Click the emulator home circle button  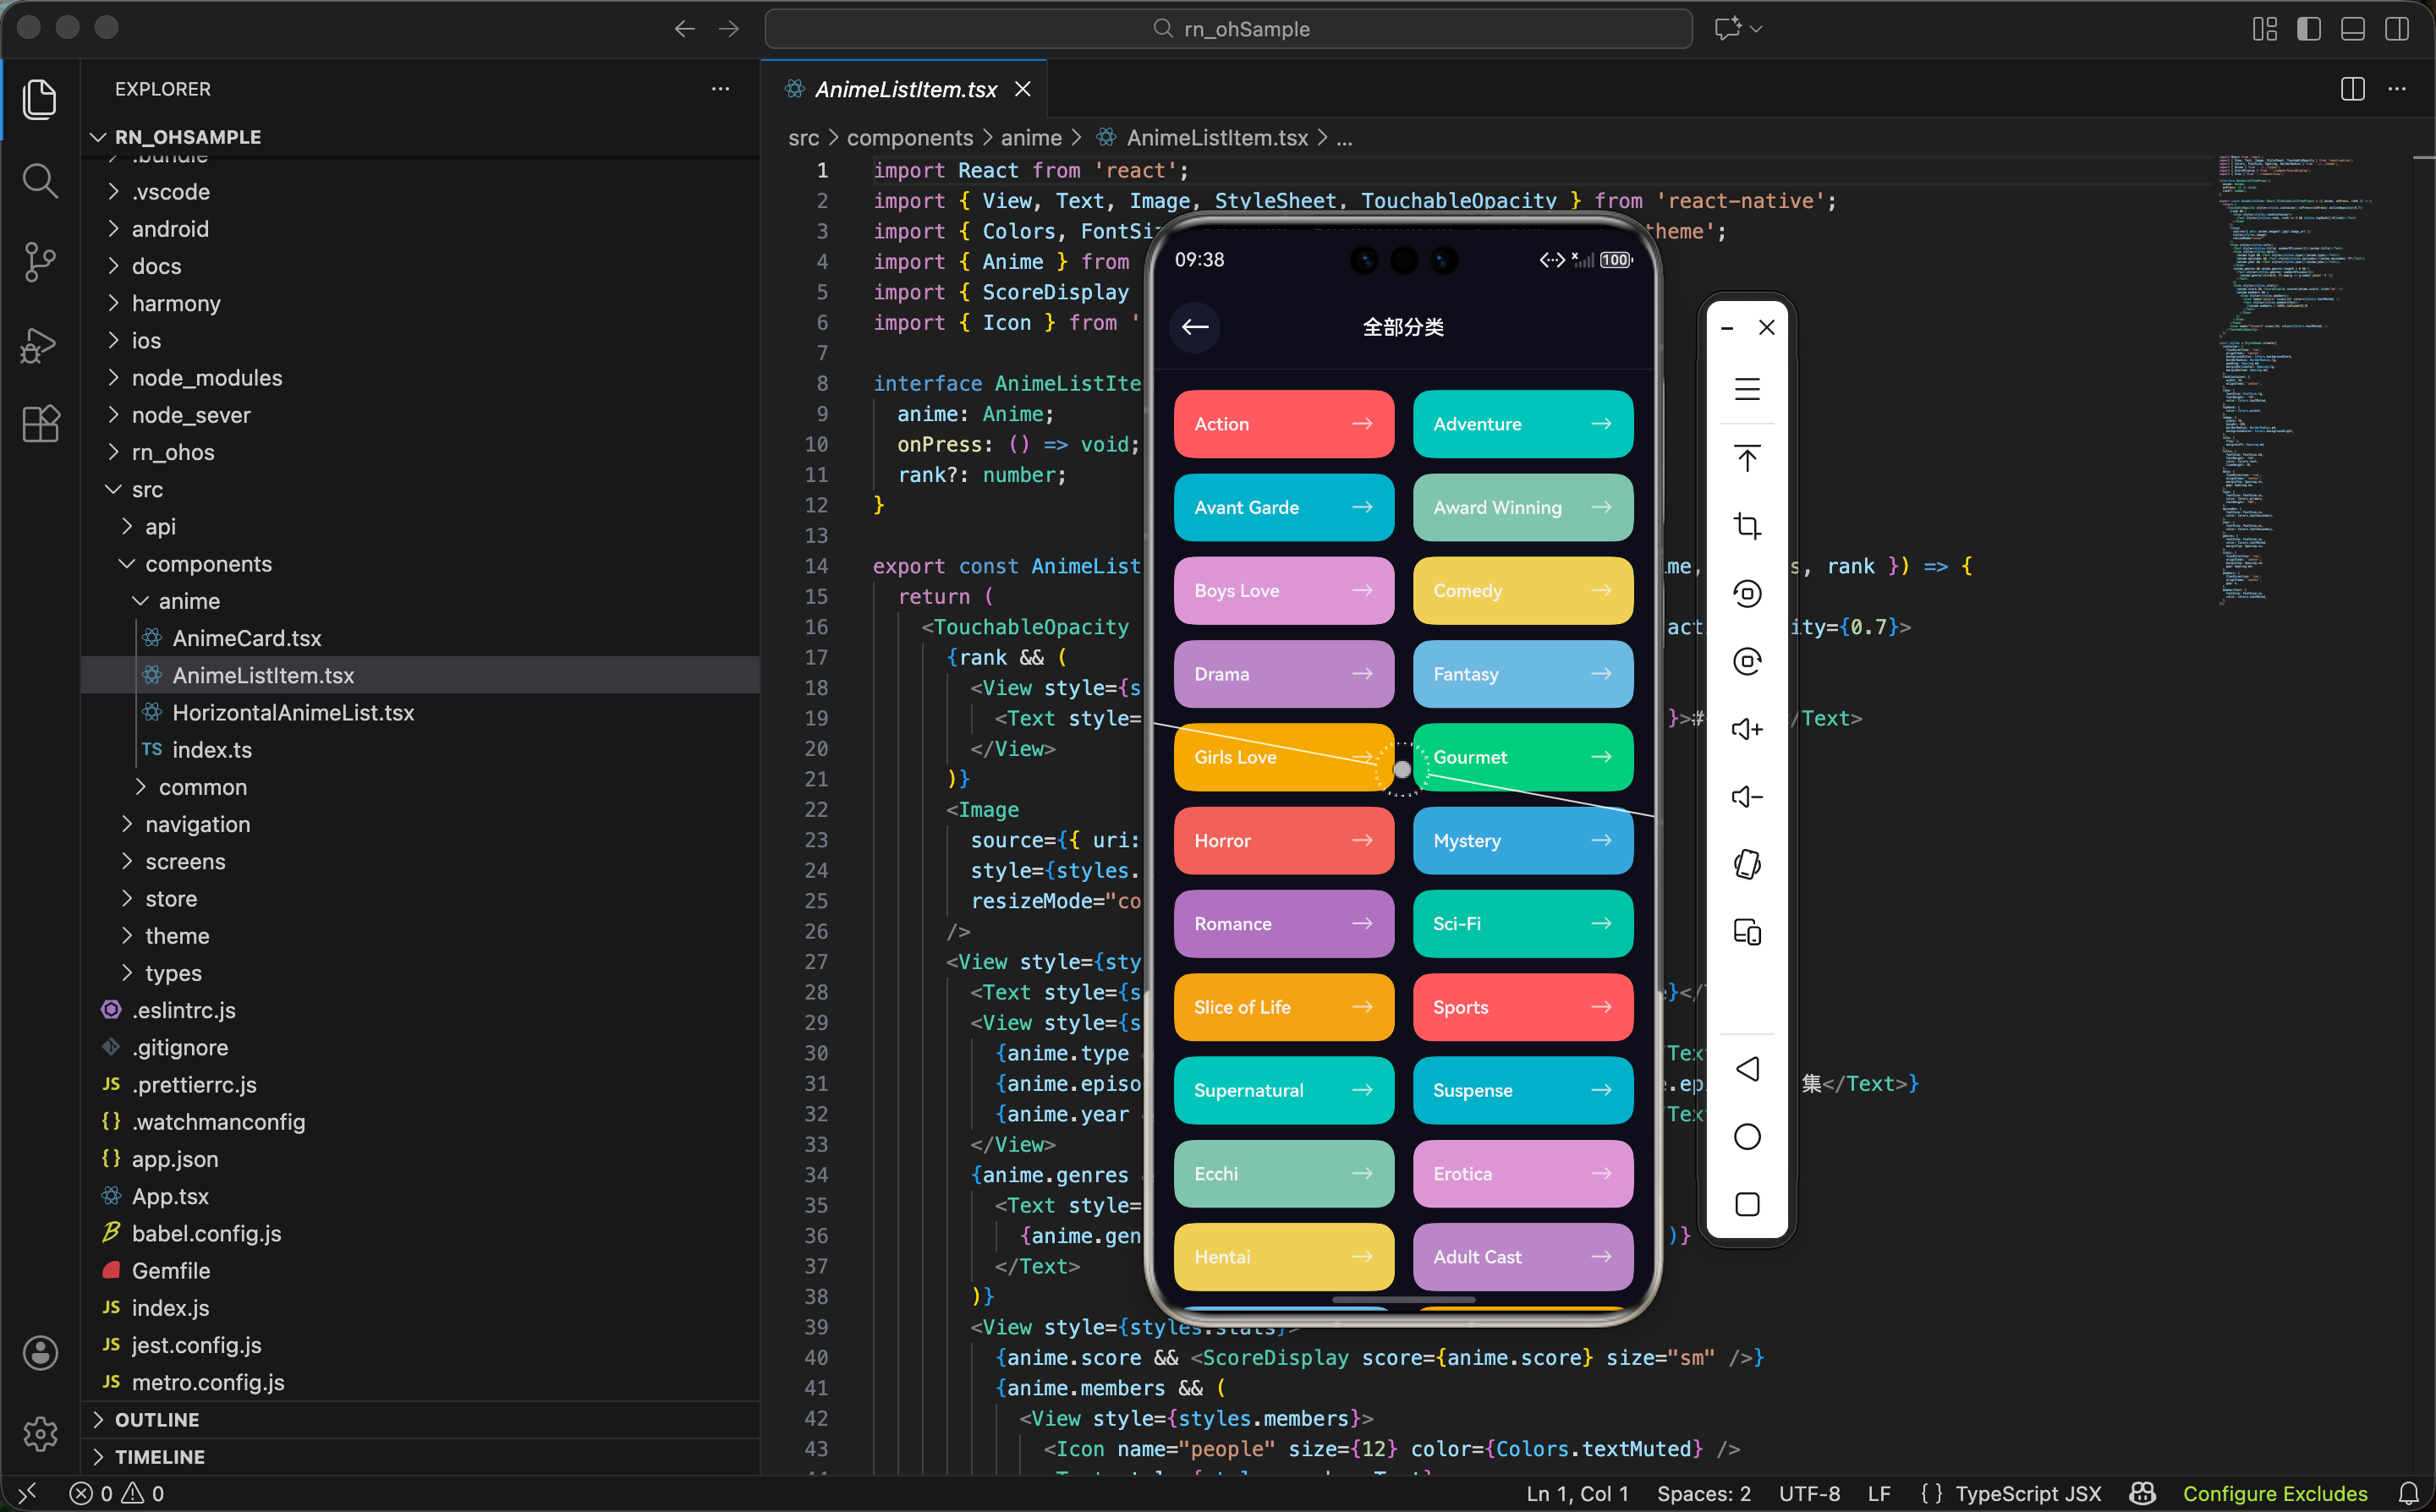click(1746, 1137)
